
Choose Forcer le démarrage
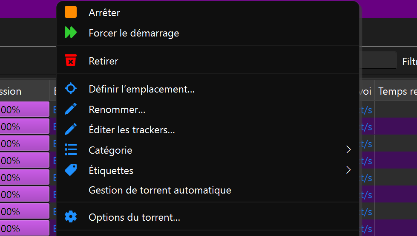[x=208, y=33]
